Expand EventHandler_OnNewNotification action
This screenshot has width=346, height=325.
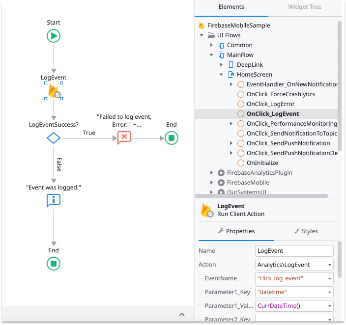(231, 84)
